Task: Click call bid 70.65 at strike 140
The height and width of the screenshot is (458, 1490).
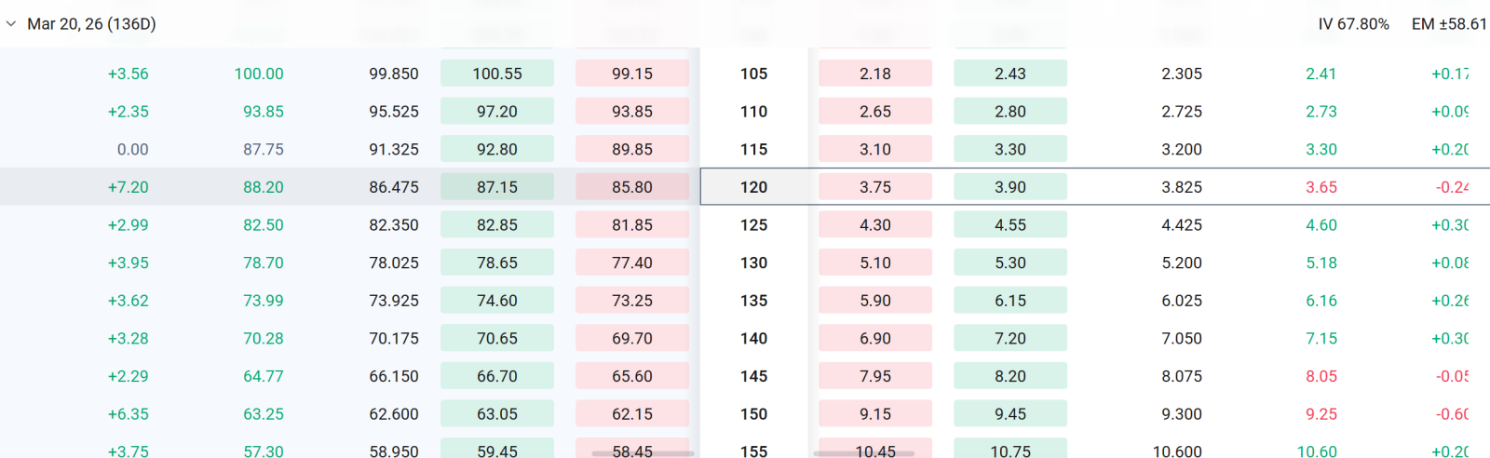Action: [497, 339]
